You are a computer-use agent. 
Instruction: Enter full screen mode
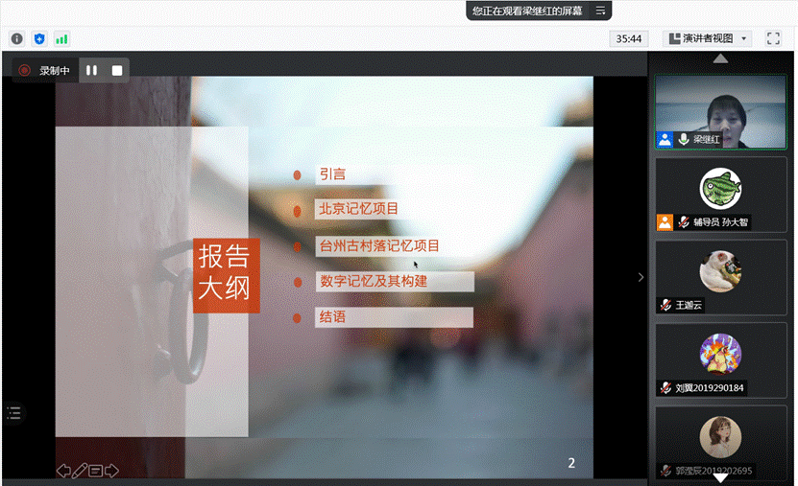point(773,38)
